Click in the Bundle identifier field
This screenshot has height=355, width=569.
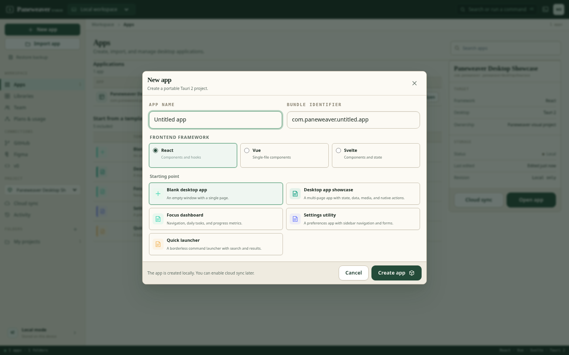click(353, 120)
